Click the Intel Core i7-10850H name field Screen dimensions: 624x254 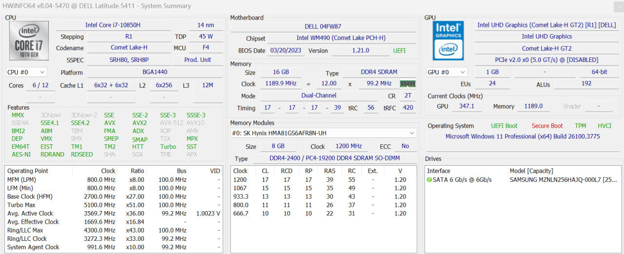coord(113,25)
